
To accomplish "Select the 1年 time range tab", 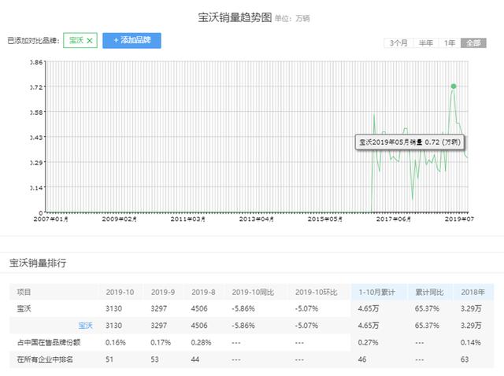I will 450,43.
